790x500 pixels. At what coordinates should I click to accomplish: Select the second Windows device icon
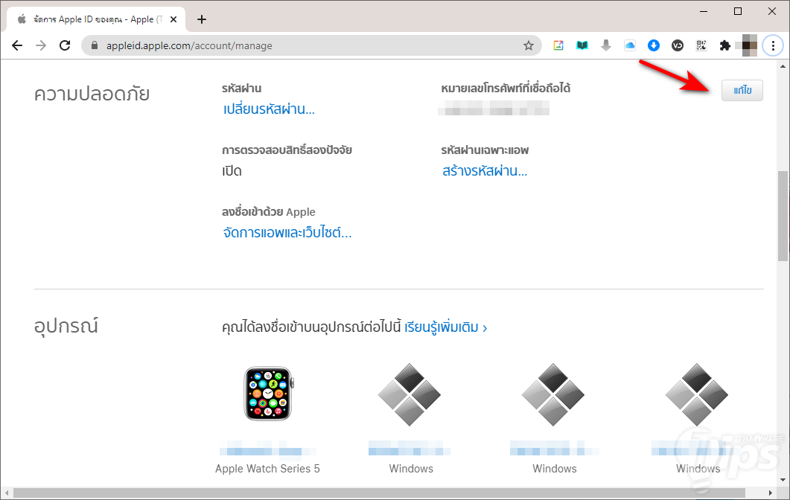pyautogui.click(x=553, y=395)
